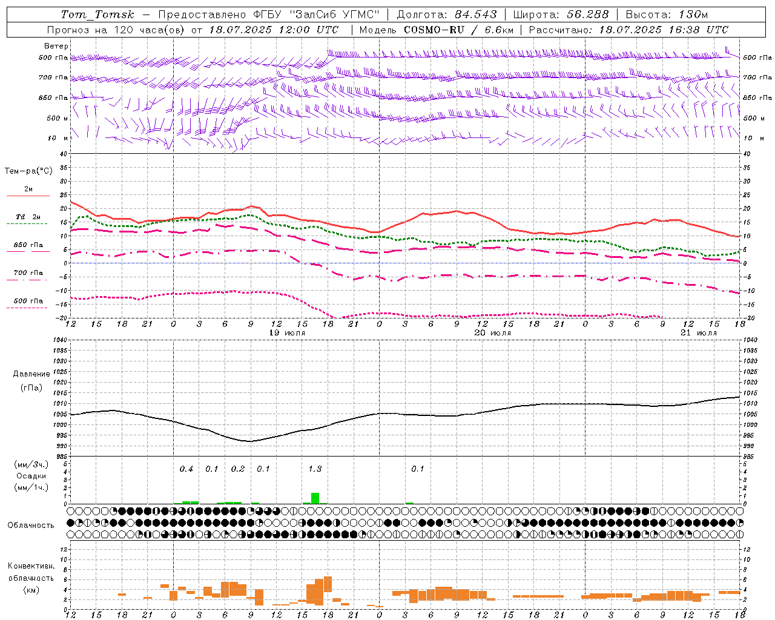The image size is (775, 620).
Task: Click the Рассчитано: 18.07.2025 16:38 UTC text
Action: [x=628, y=30]
